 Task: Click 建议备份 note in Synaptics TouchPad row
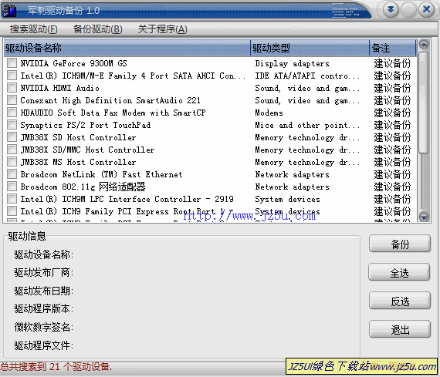392,125
